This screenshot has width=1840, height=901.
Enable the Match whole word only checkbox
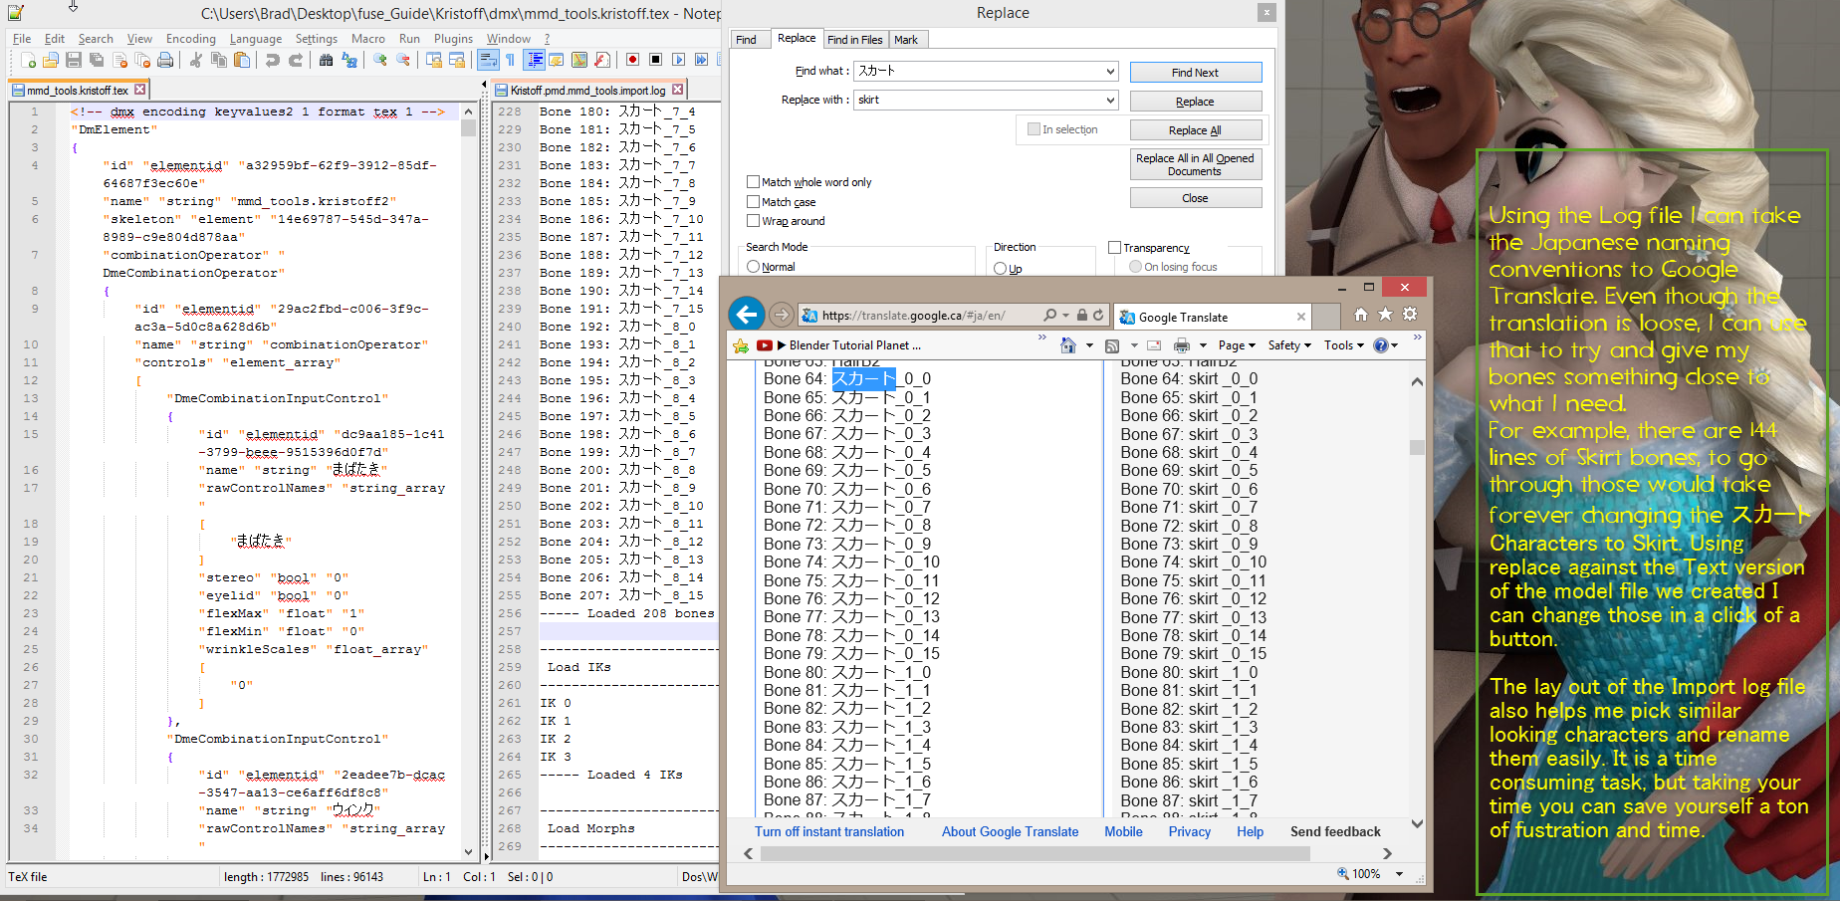coord(754,182)
